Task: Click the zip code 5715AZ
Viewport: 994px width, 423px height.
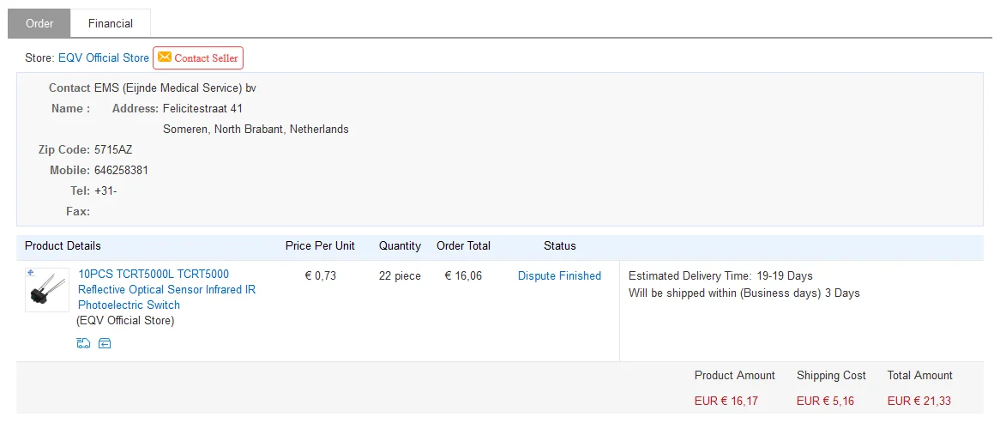Action: (x=113, y=149)
